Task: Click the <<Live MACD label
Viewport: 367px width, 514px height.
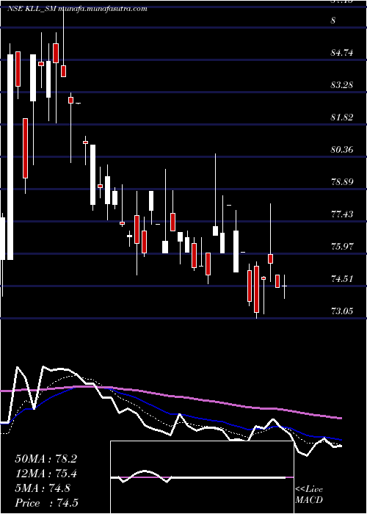Action: [x=309, y=495]
